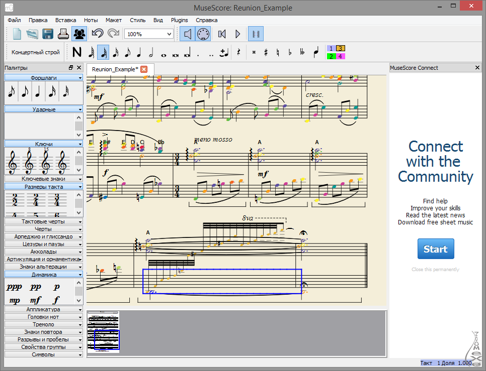Redo the last action
486x371 pixels.
coord(113,34)
